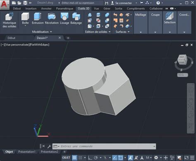Expand the Edition de solides panel

click(x=98, y=32)
